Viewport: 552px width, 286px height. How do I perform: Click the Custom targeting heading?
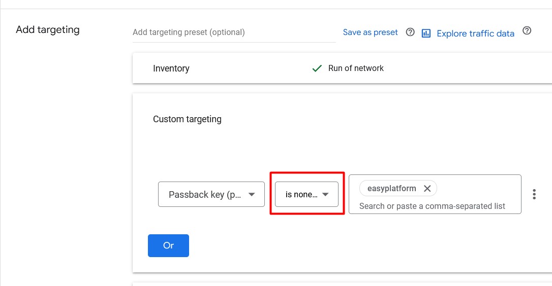tap(187, 119)
